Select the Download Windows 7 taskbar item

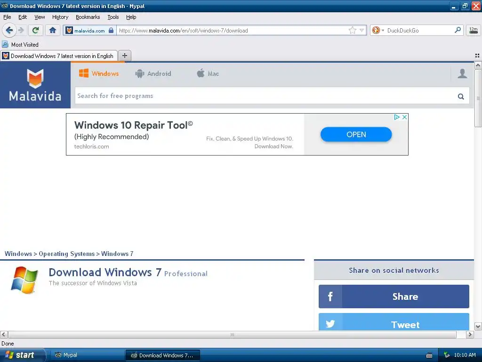pos(163,355)
